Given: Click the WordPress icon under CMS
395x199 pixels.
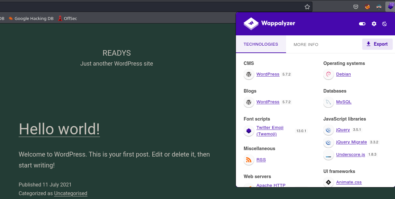Looking at the screenshot, I should 248,74.
